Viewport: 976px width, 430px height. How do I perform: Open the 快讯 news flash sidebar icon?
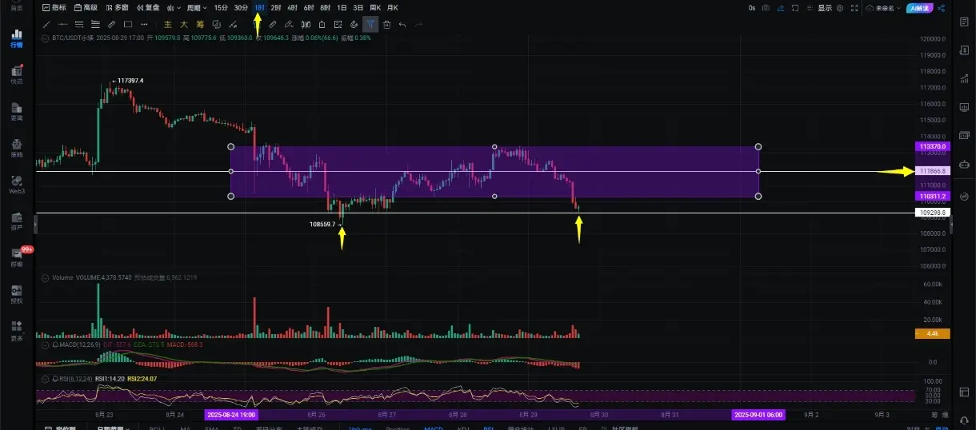pyautogui.click(x=17, y=75)
